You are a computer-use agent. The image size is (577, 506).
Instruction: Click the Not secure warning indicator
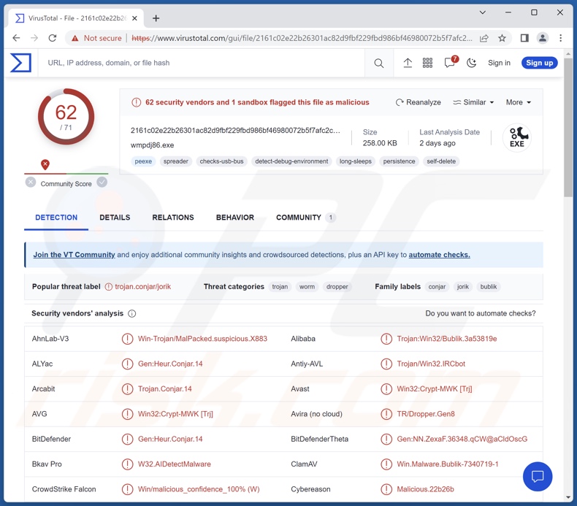coord(96,38)
